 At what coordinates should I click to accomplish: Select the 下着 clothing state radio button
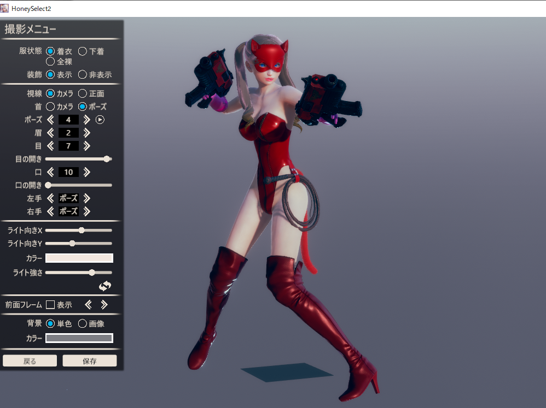point(83,51)
